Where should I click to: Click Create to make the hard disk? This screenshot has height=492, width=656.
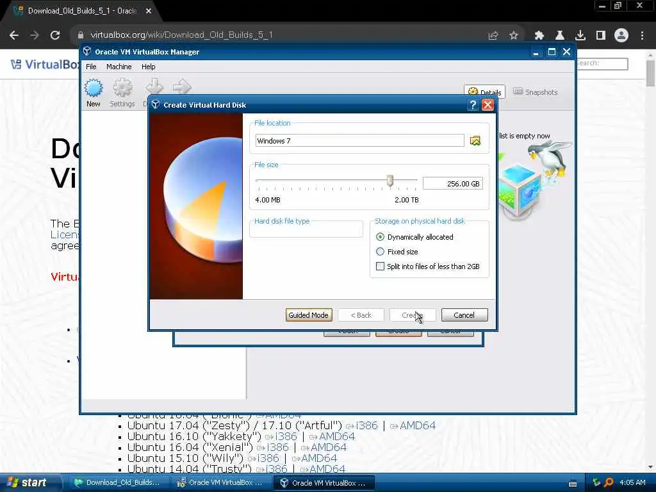click(413, 315)
